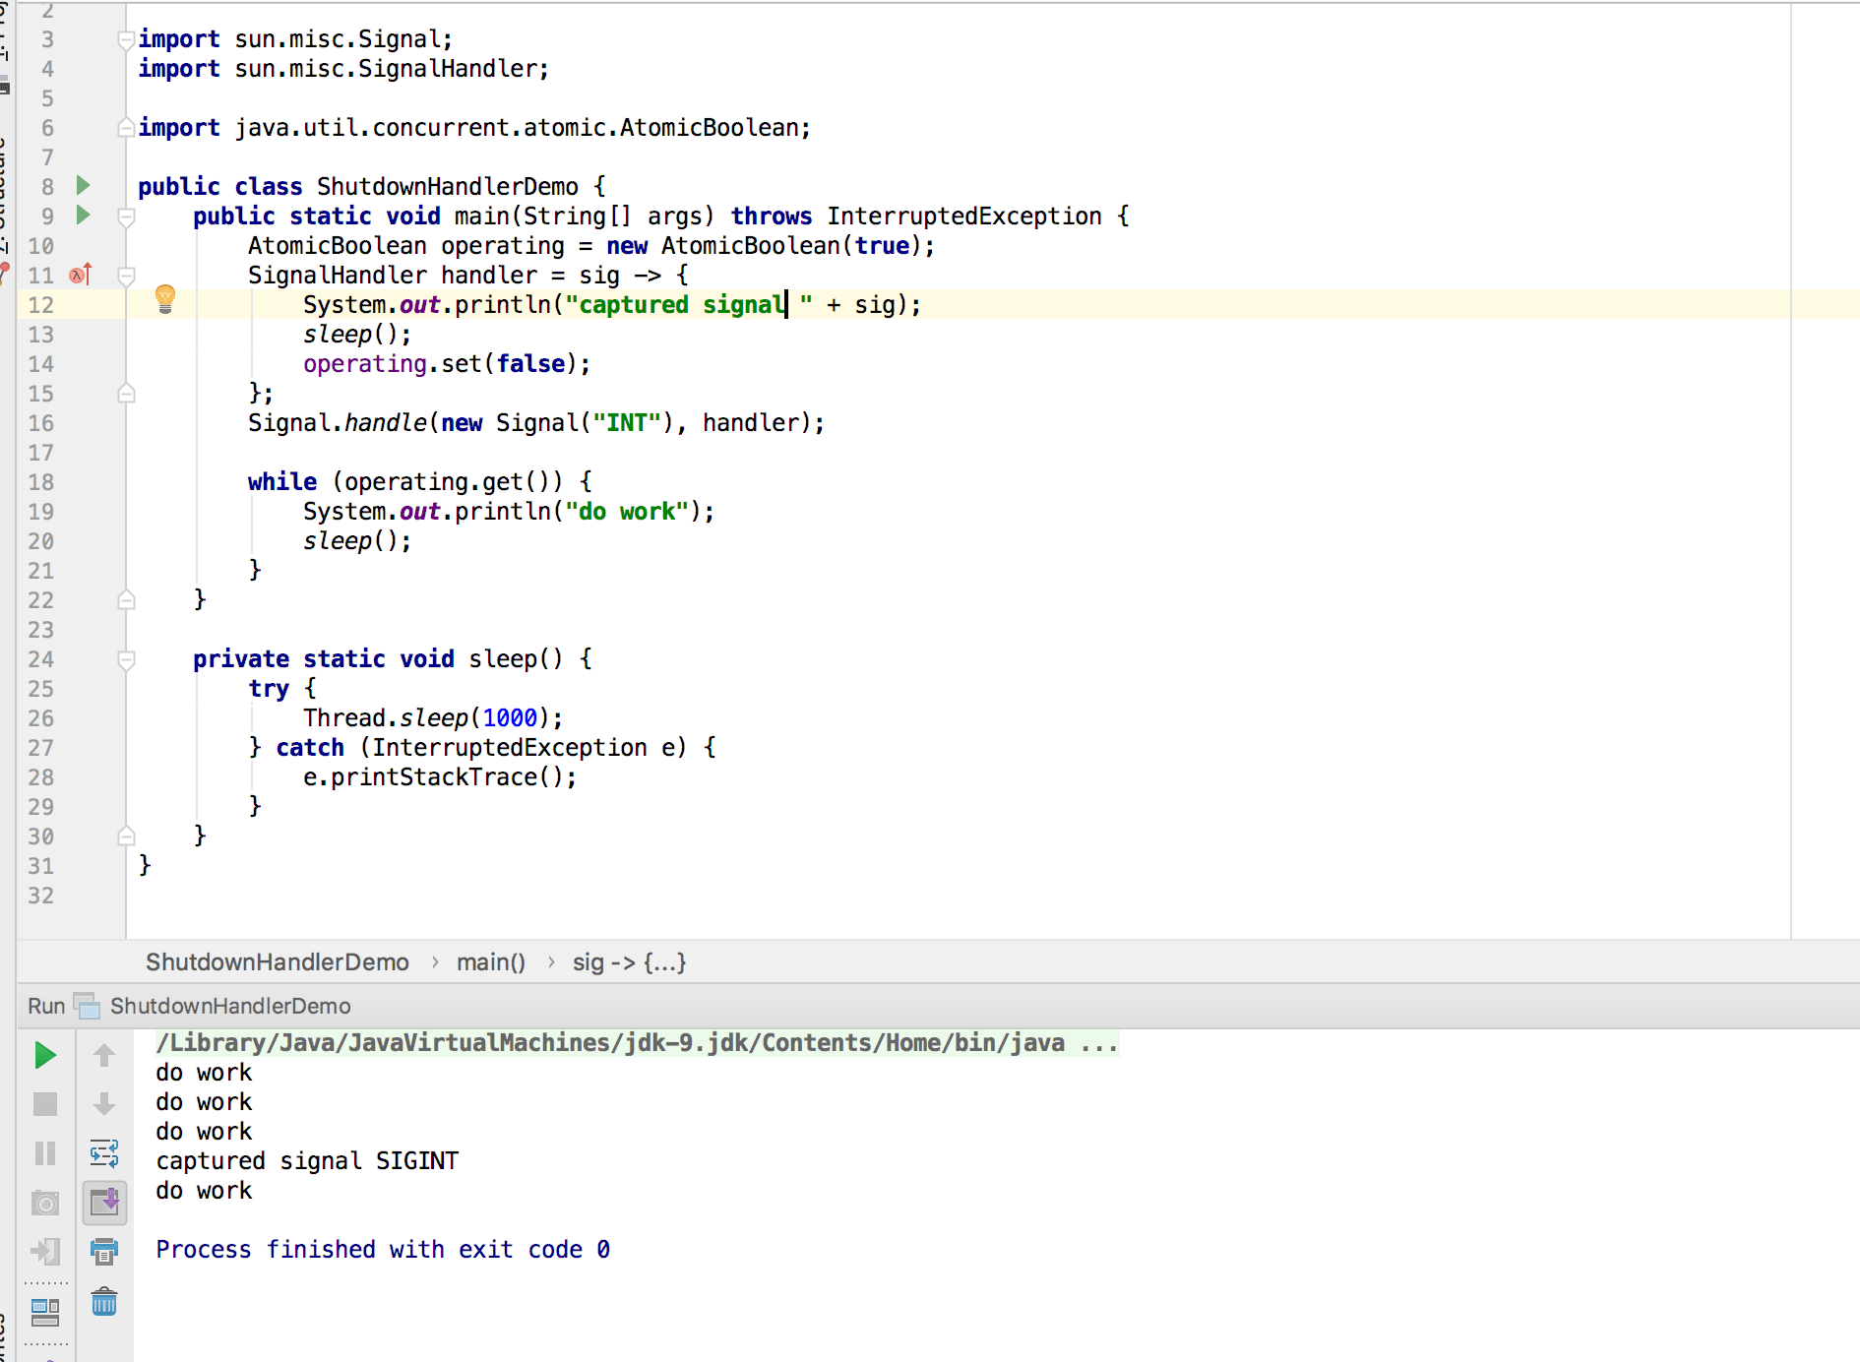Run main() from the gutter arrow on line 9
This screenshot has height=1362, width=1860.
[84, 216]
